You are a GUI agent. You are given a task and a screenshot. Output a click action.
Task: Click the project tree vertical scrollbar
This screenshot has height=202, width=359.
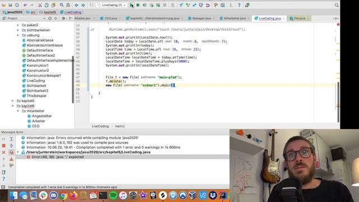(73, 80)
